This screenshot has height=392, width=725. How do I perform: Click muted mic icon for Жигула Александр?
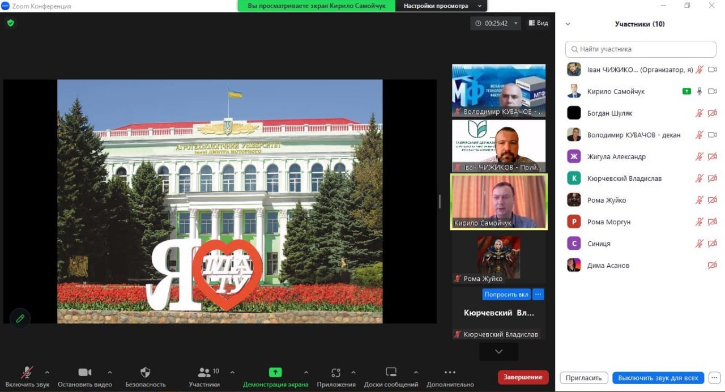700,156
